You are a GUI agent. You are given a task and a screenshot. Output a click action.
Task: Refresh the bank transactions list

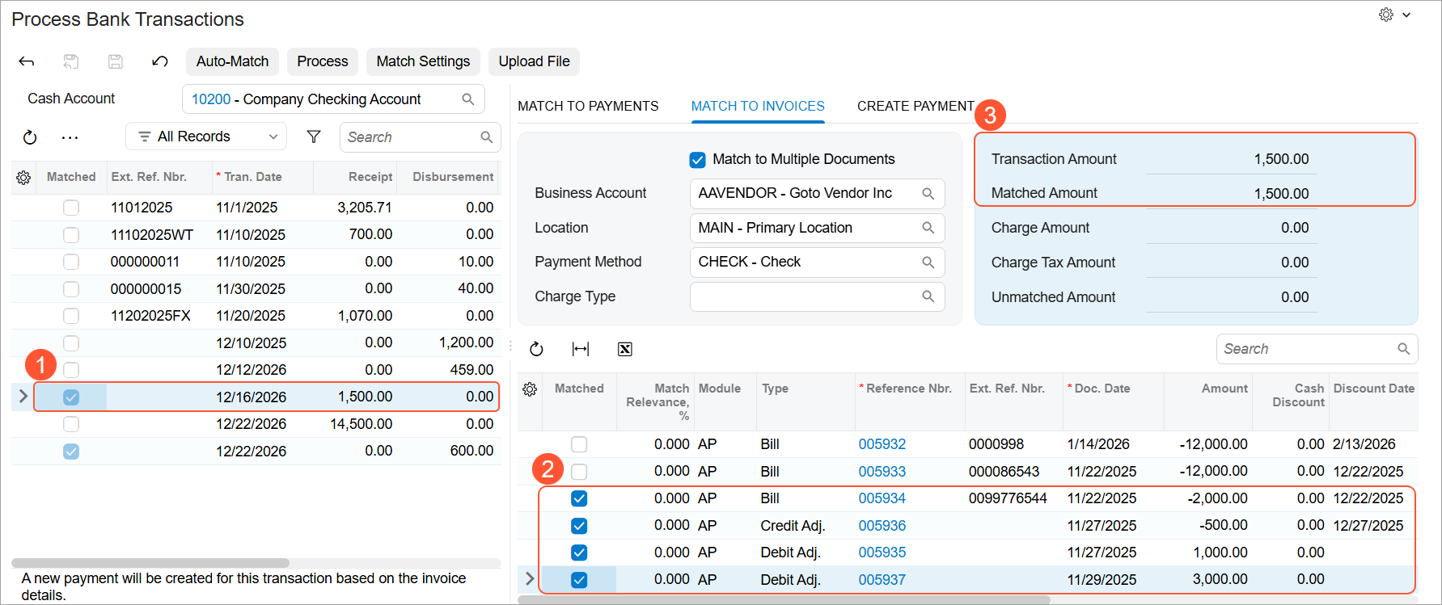(30, 137)
